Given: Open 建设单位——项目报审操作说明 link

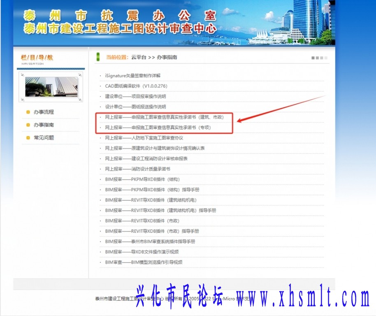Looking at the screenshot, I should click(x=135, y=96).
